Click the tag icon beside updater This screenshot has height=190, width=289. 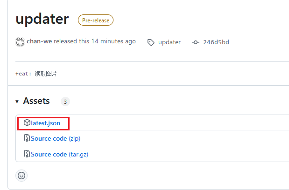[151, 42]
